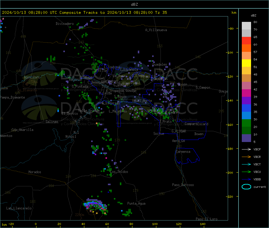Click the Punta_Agua map label

pos(136,203)
